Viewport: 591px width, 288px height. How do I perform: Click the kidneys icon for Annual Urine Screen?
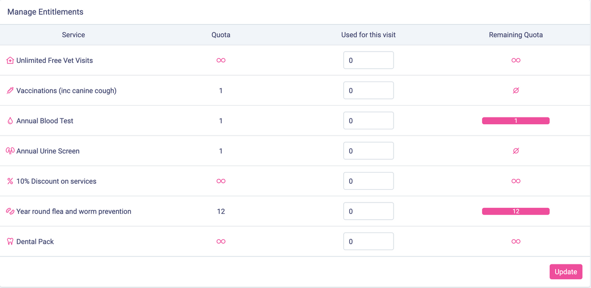[10, 151]
